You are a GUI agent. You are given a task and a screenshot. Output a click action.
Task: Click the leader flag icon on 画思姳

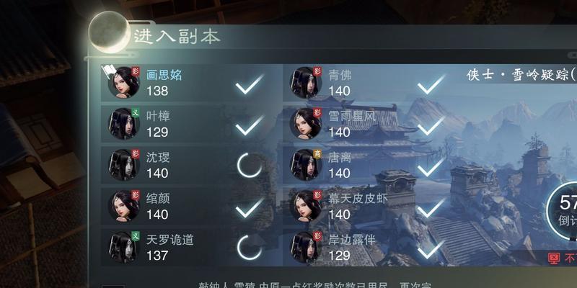click(x=109, y=71)
